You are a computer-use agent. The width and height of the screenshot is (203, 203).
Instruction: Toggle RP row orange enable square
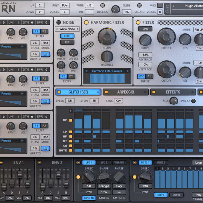click(x=71, y=120)
